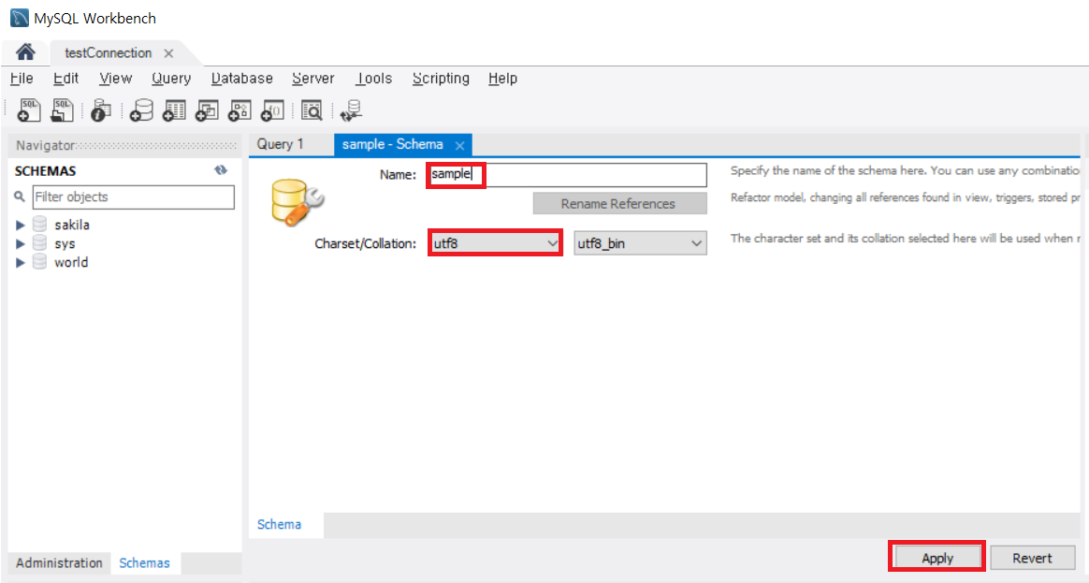Click the create new schema icon

click(x=141, y=109)
